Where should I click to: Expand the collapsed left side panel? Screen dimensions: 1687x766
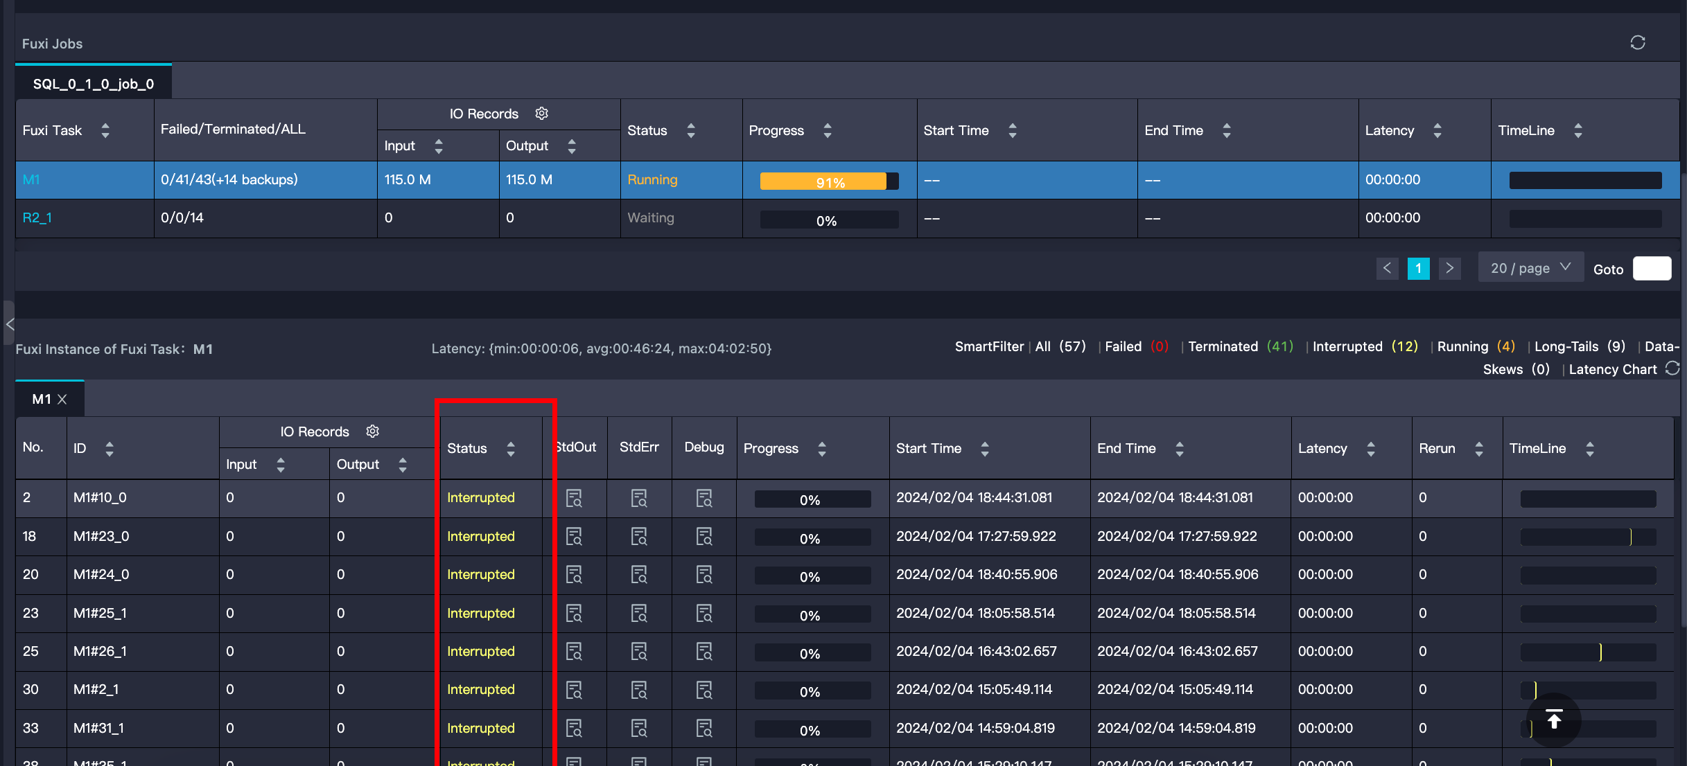(x=9, y=323)
